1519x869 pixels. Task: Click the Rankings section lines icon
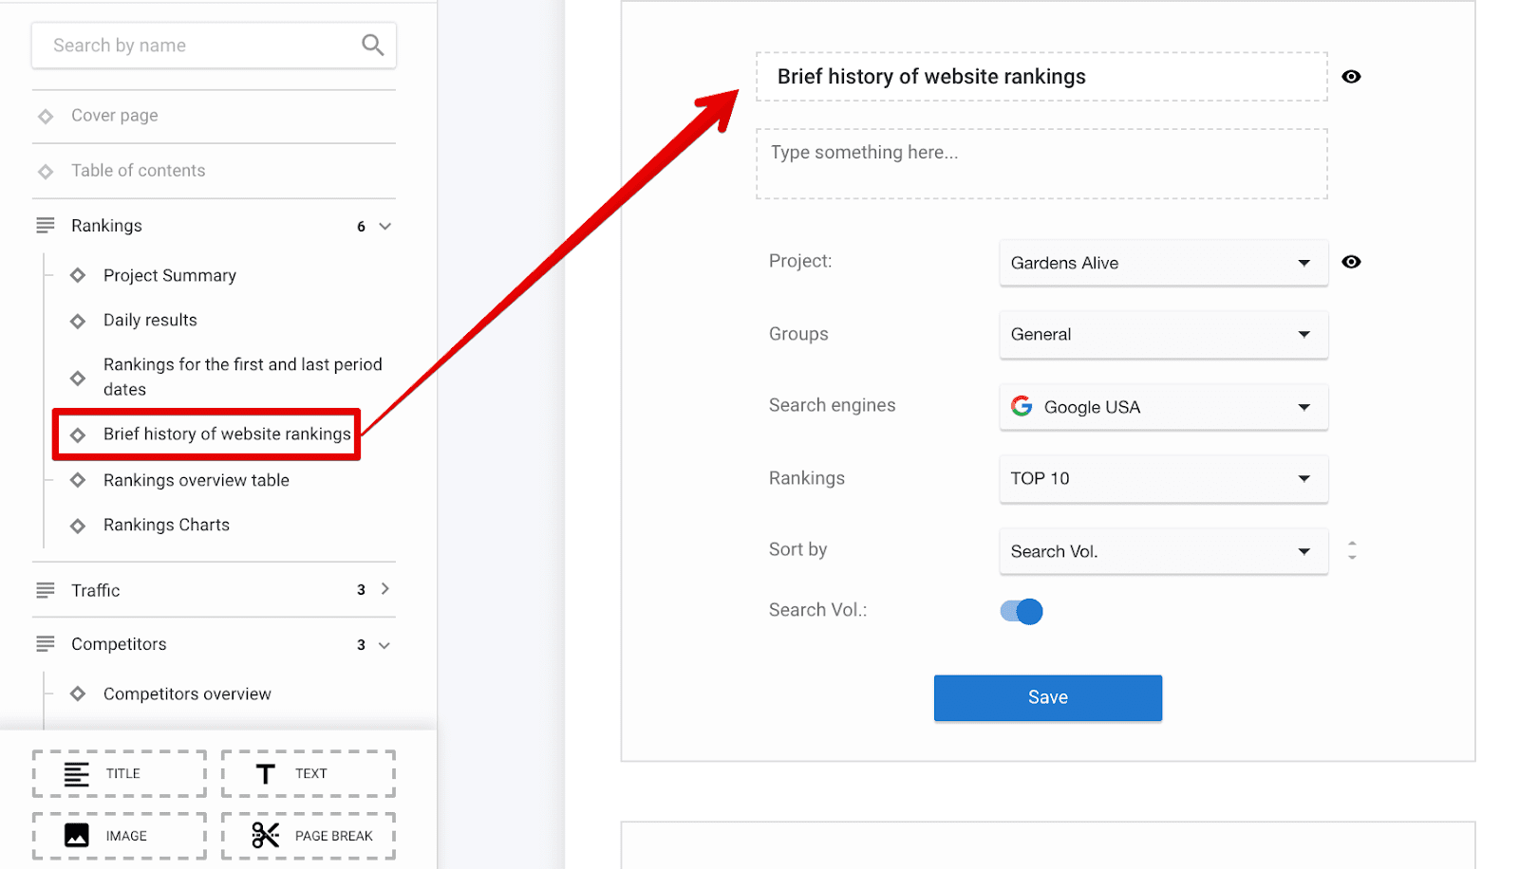click(x=46, y=226)
